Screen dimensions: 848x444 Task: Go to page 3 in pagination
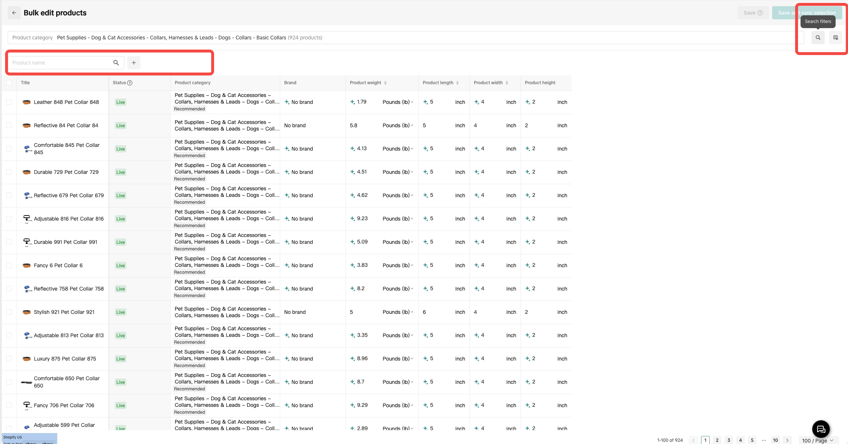pos(729,440)
